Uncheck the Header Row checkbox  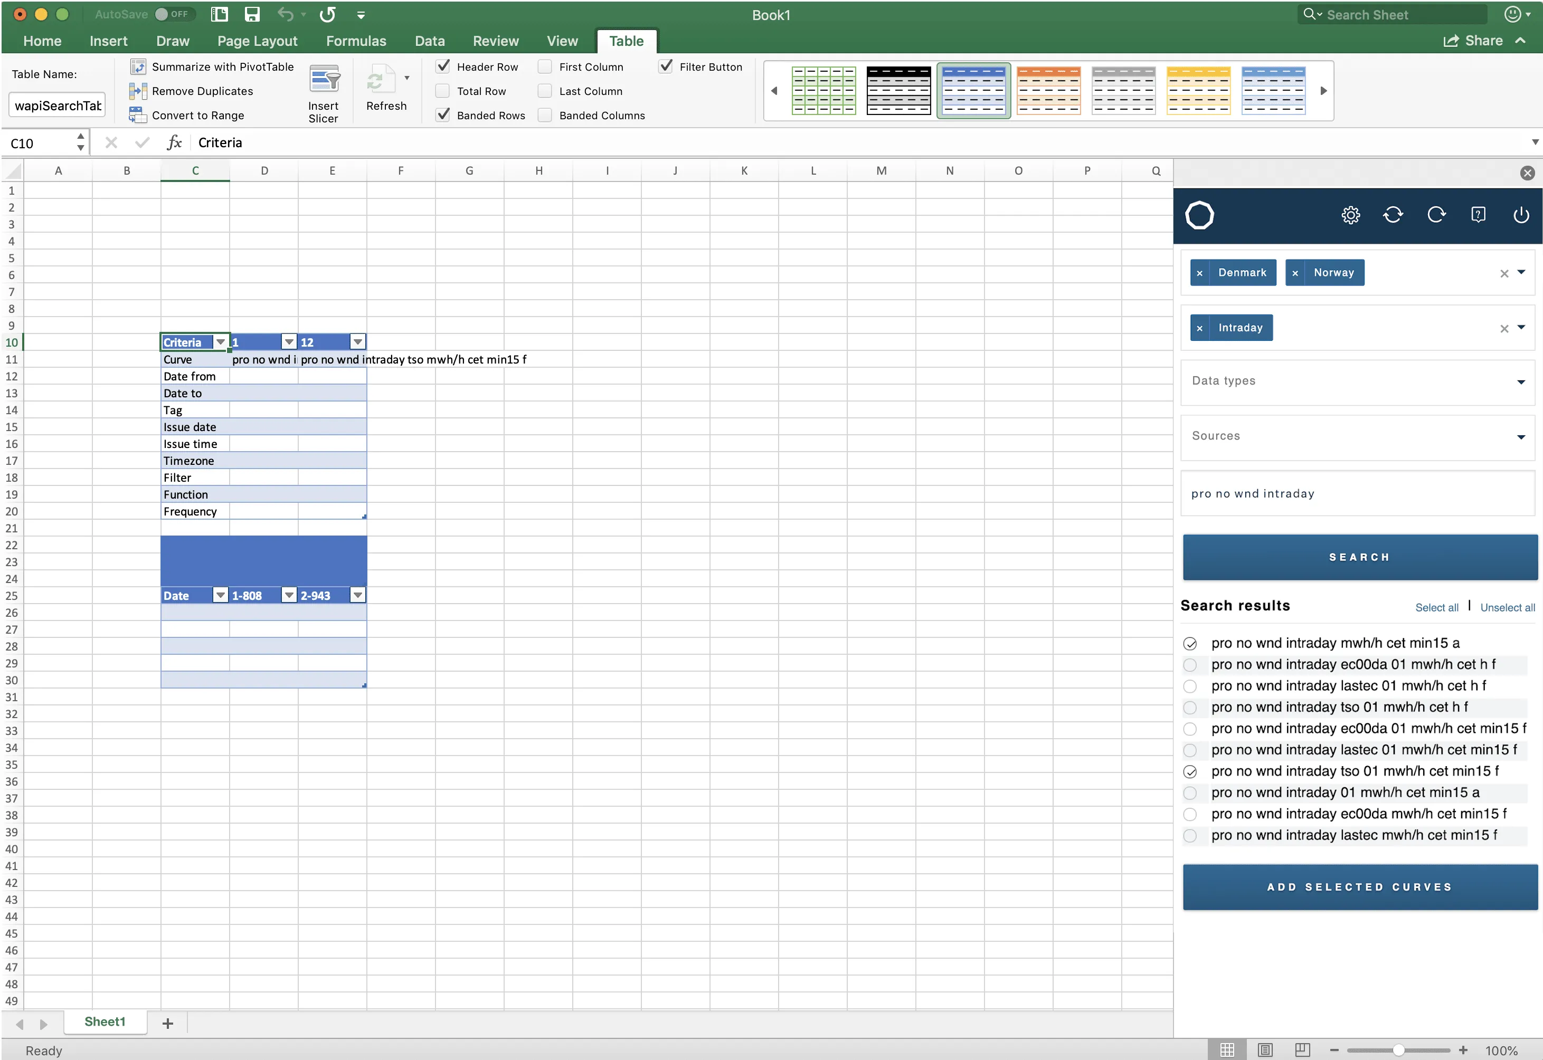(x=442, y=66)
